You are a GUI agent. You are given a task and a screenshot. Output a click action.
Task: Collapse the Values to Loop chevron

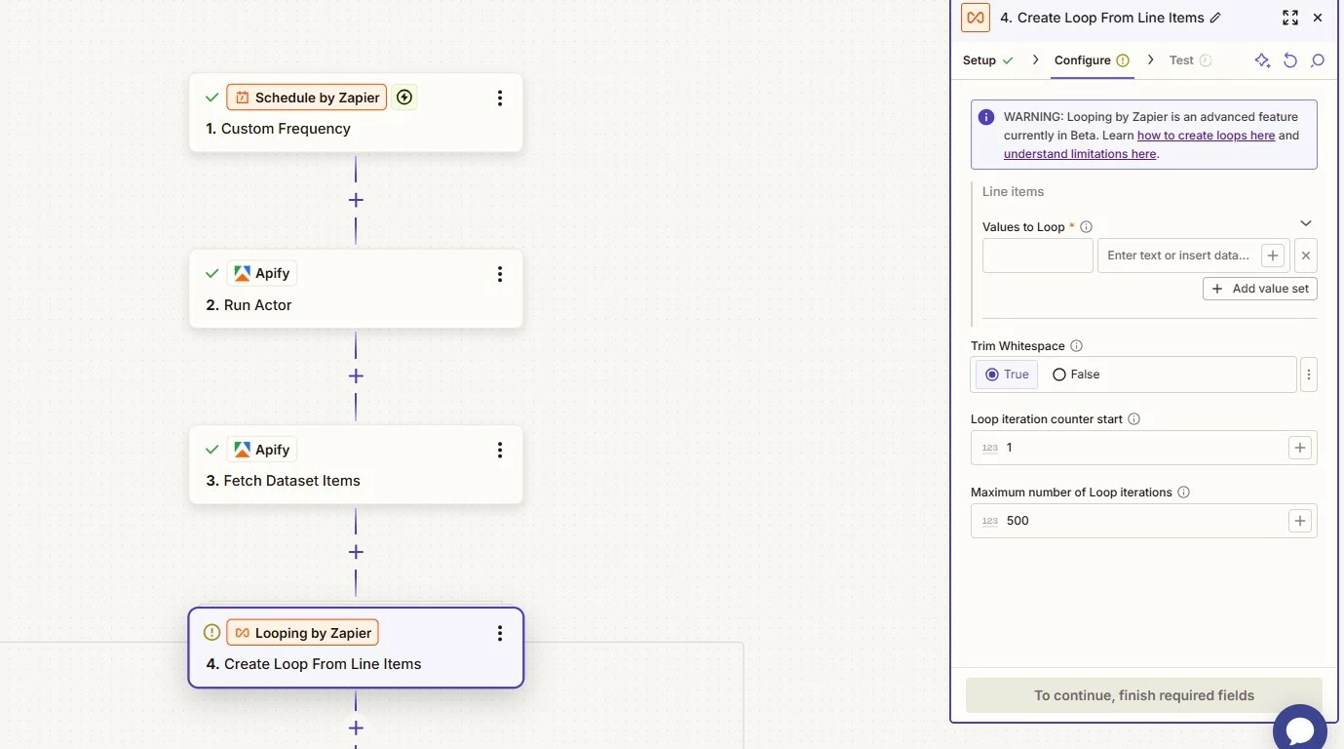1306,223
